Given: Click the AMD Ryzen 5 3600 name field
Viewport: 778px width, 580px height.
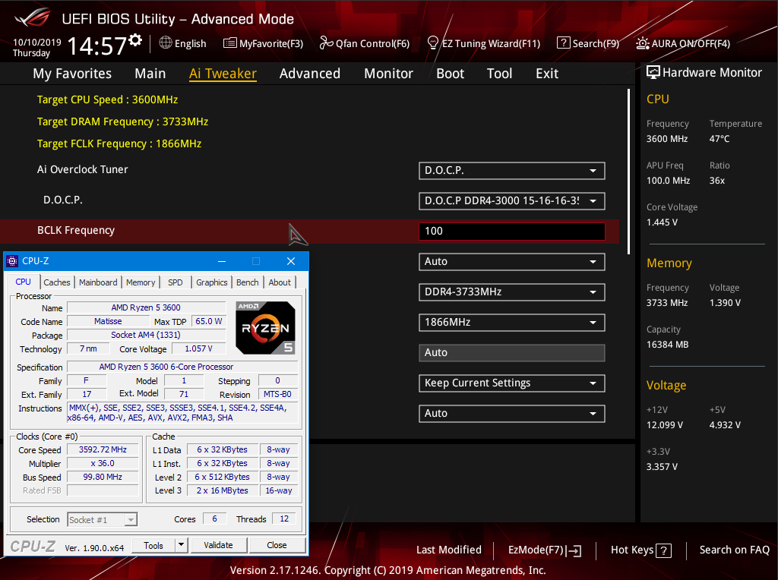Looking at the screenshot, I should coord(146,307).
